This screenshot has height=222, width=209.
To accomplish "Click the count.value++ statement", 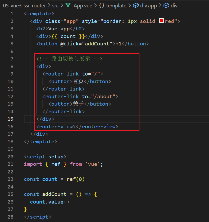I will (x=50, y=202).
